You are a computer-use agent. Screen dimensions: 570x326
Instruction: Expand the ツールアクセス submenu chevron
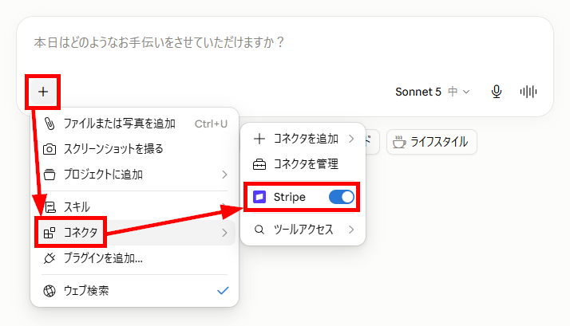351,230
